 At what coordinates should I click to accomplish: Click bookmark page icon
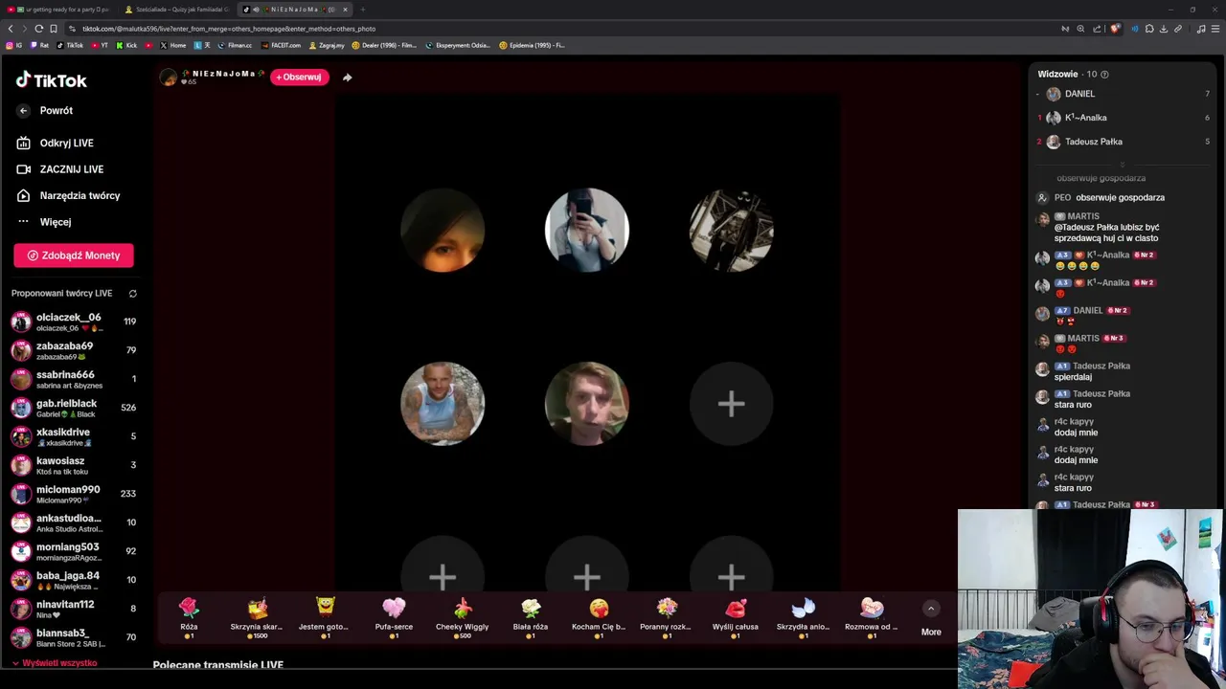pyautogui.click(x=54, y=29)
